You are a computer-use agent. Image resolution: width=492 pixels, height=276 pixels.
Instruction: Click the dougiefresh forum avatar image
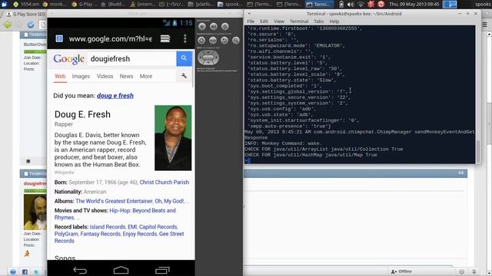pyautogui.click(x=35, y=212)
